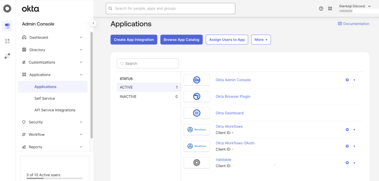Click the Okta Workflows app logo
Viewport: 379px width, 181px height.
click(197, 130)
